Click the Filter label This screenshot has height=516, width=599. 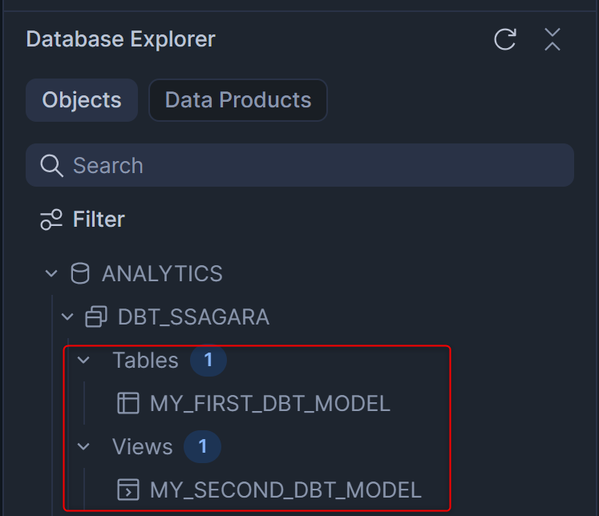[x=99, y=220]
